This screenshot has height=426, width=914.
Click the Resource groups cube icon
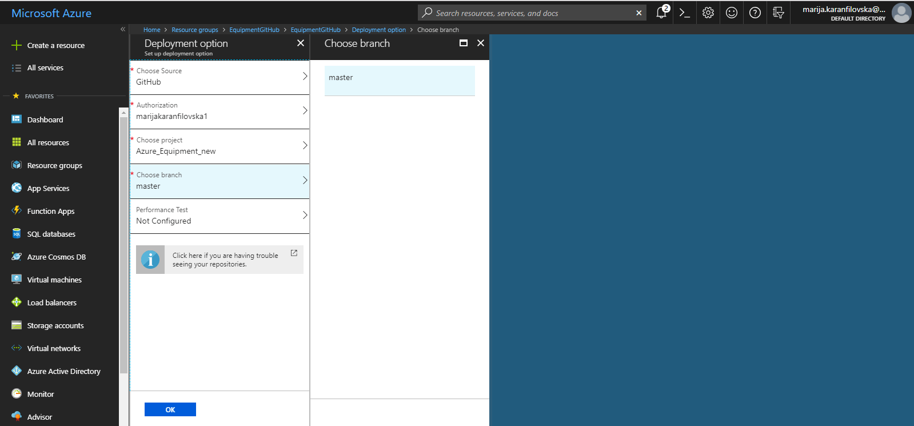point(17,165)
